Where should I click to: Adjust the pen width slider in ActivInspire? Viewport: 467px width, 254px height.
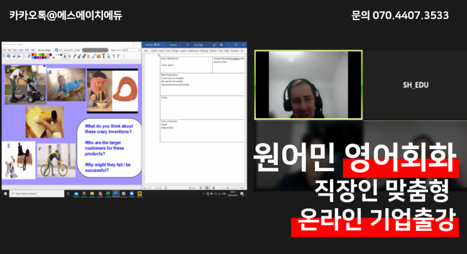[x=57, y=58]
